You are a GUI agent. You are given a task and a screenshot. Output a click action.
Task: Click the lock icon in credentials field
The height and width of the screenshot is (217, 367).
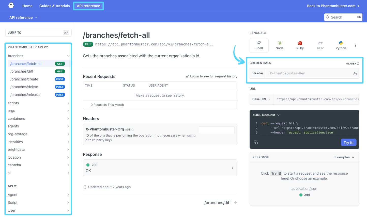click(x=355, y=73)
